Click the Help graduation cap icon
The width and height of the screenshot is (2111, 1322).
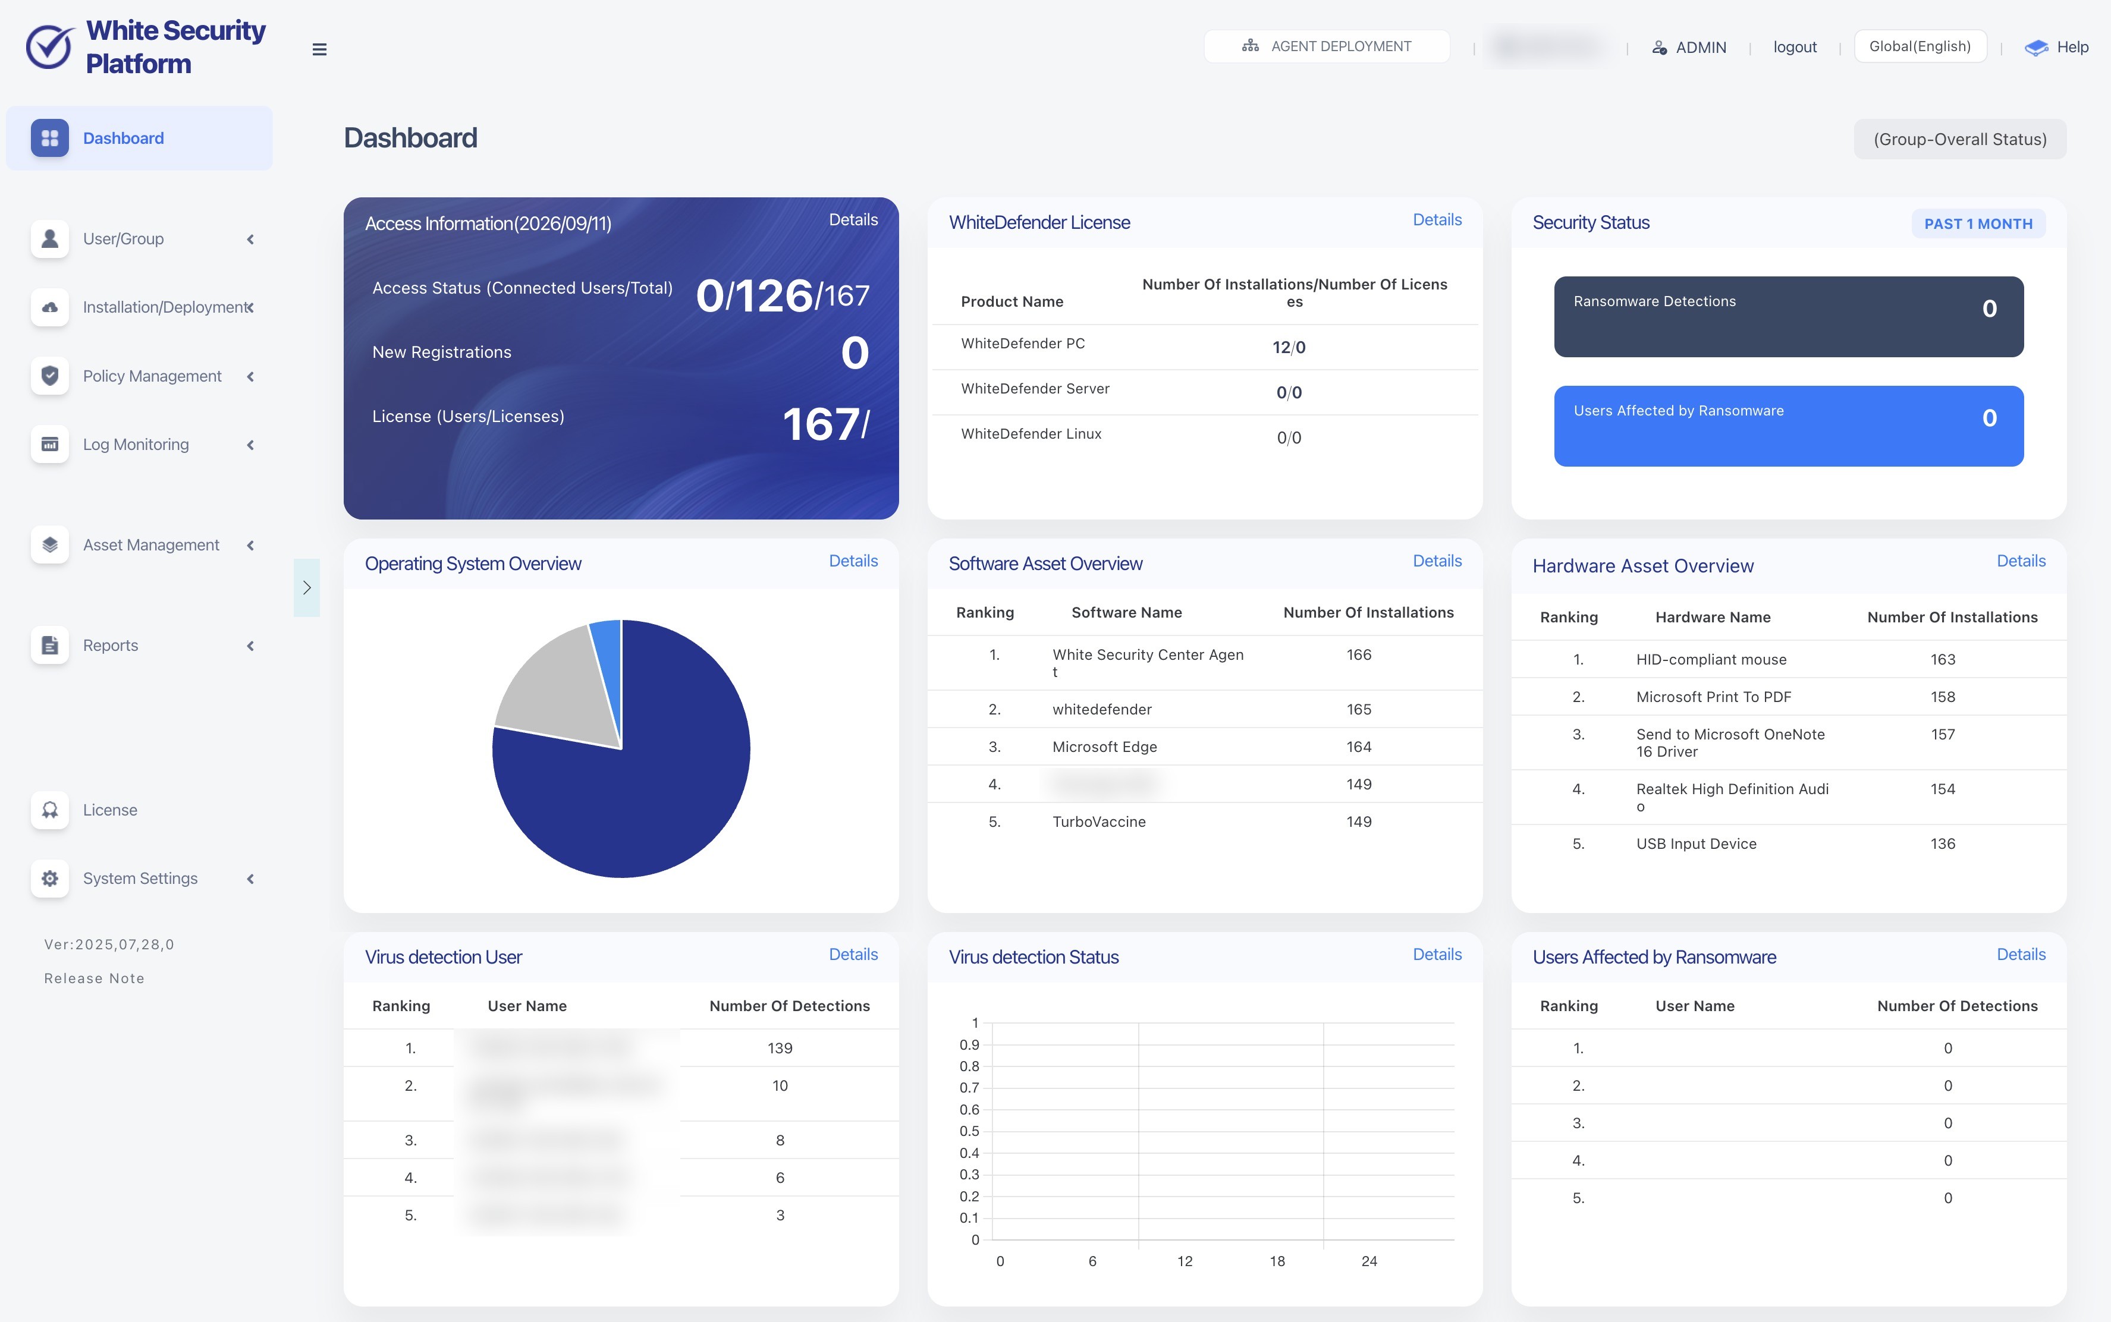point(2036,47)
